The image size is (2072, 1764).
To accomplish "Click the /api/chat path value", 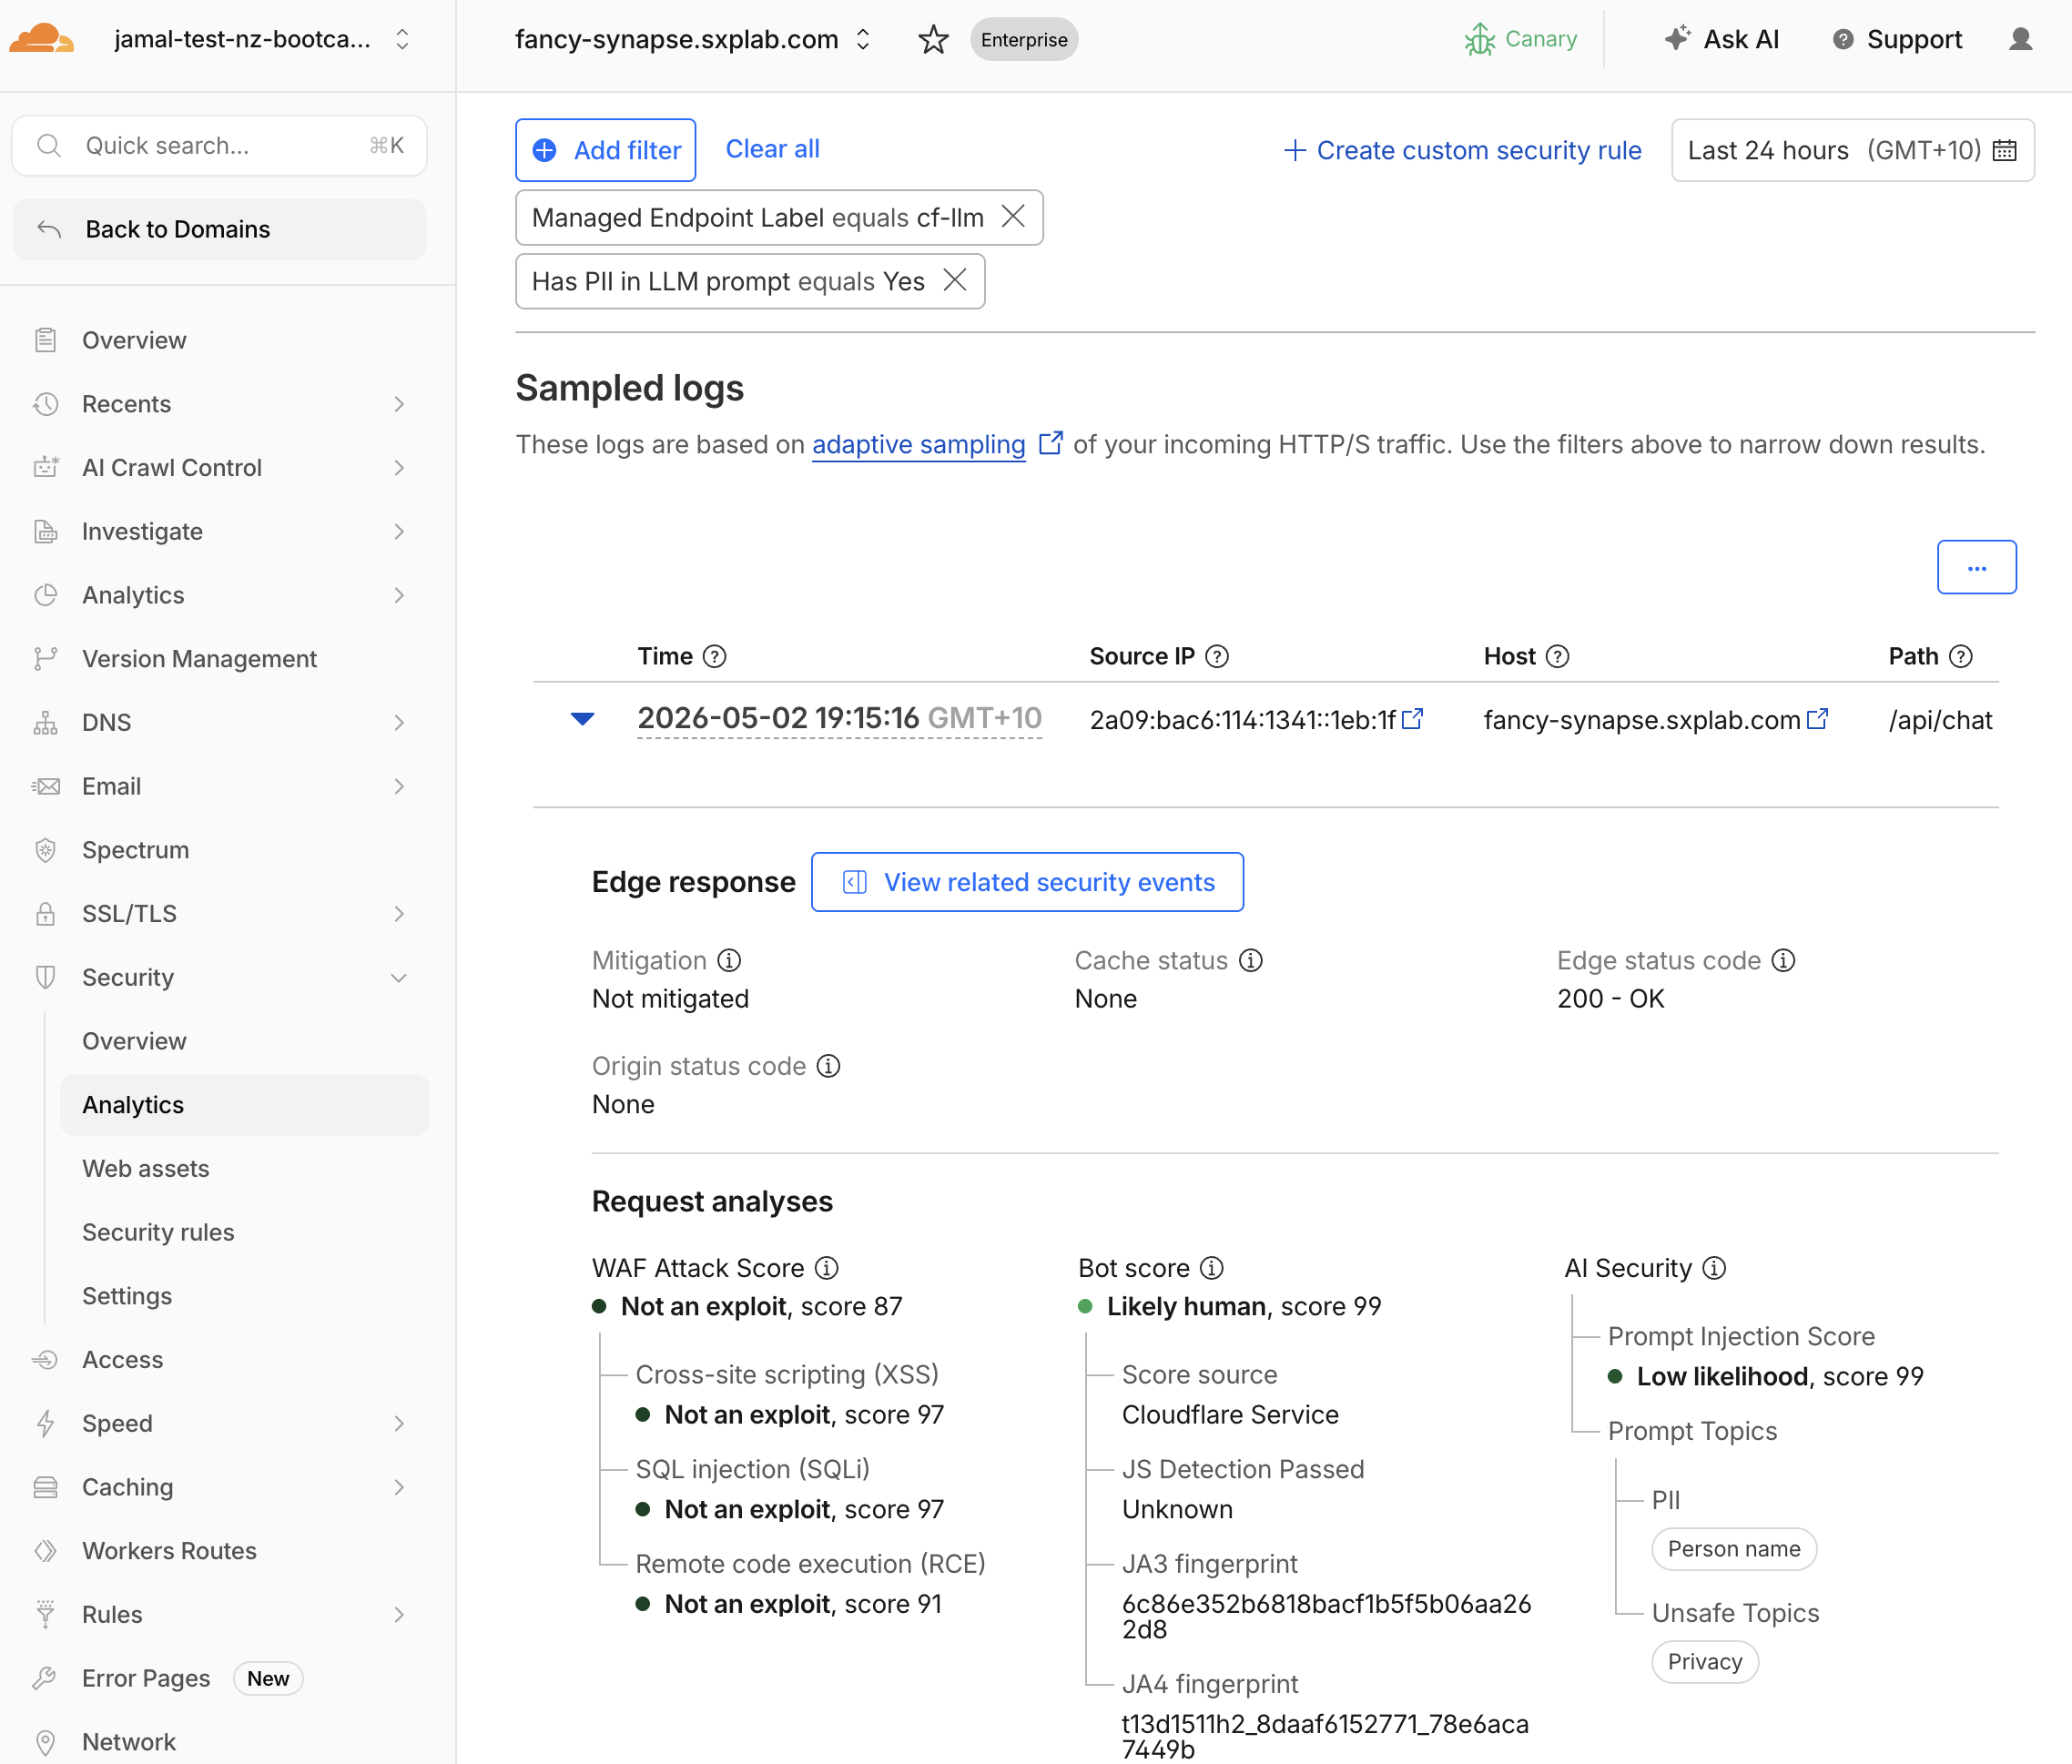I will tap(1940, 719).
